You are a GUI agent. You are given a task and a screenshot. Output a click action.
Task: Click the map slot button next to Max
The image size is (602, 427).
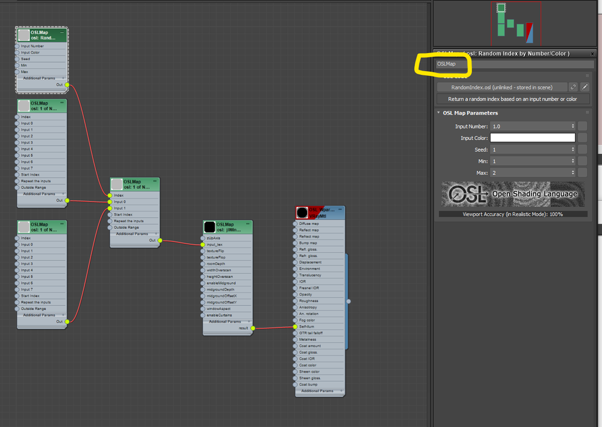[583, 173]
